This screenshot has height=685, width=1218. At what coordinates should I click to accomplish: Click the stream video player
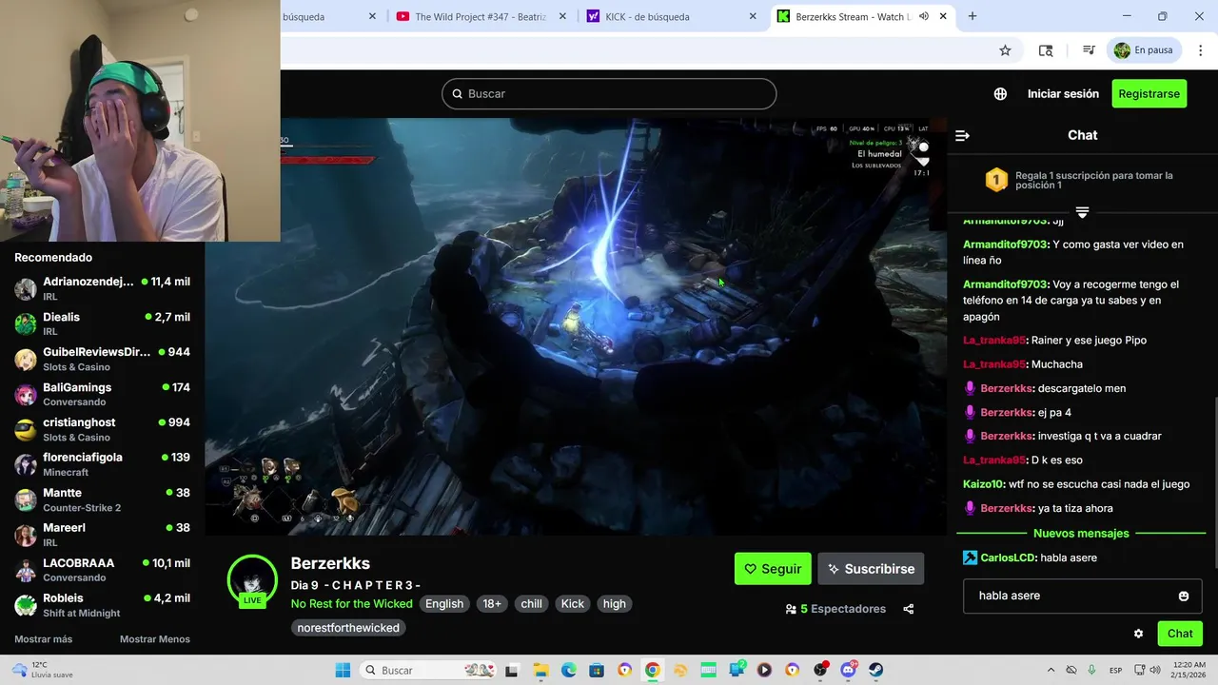[x=576, y=326]
